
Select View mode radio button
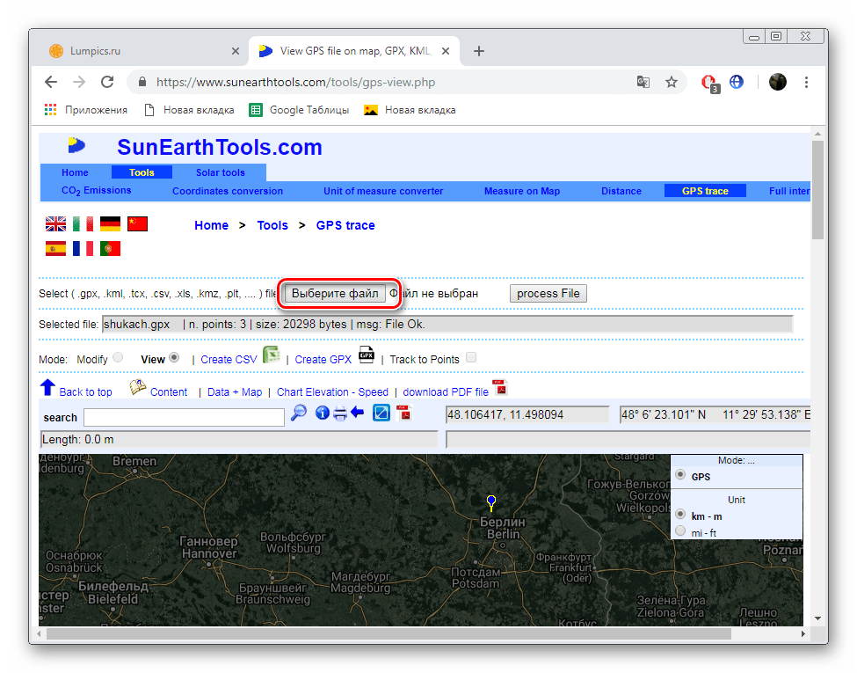[x=174, y=357]
